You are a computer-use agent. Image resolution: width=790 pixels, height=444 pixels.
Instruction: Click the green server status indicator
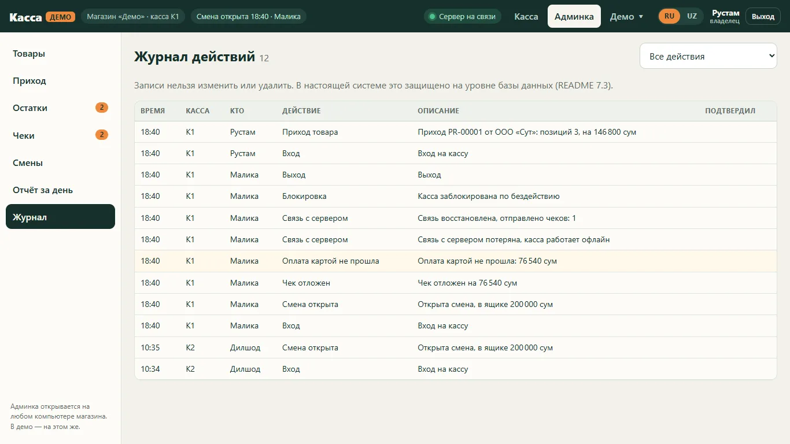pyautogui.click(x=463, y=17)
